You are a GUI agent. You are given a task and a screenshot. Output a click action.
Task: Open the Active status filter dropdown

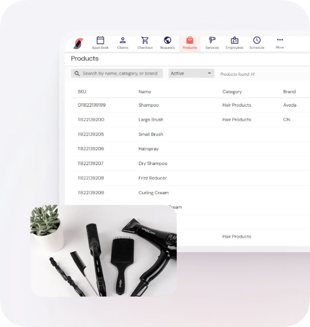[191, 73]
